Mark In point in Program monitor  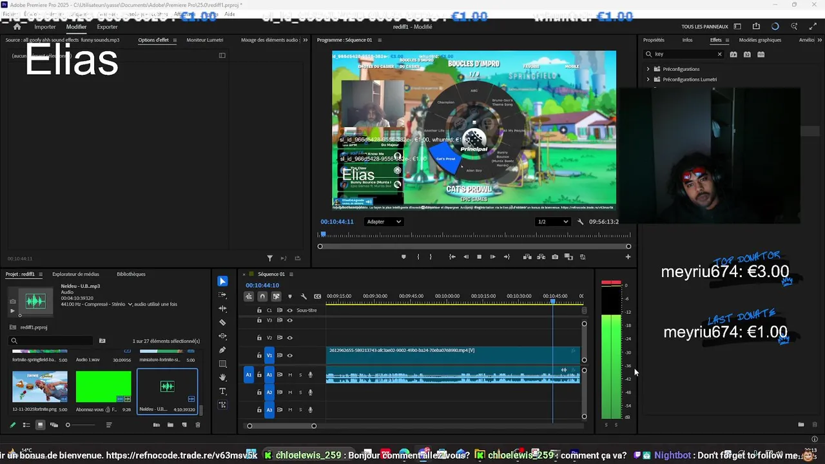pyautogui.click(x=418, y=257)
